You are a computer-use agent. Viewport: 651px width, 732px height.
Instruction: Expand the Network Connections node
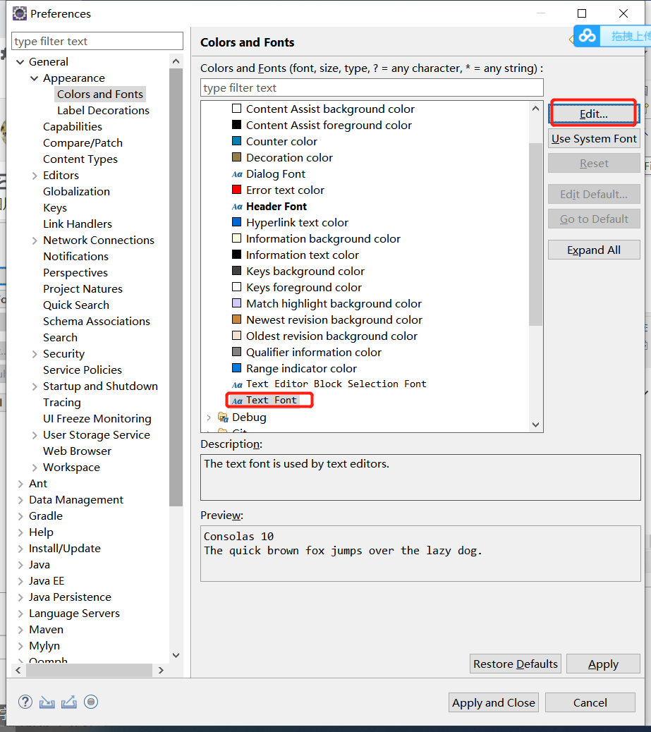pos(34,240)
